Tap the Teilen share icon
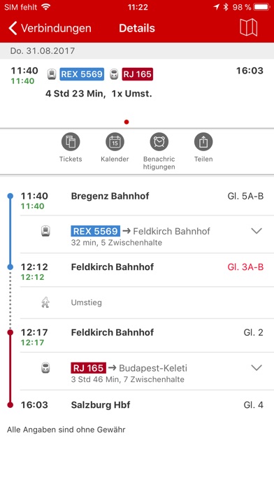 203,142
